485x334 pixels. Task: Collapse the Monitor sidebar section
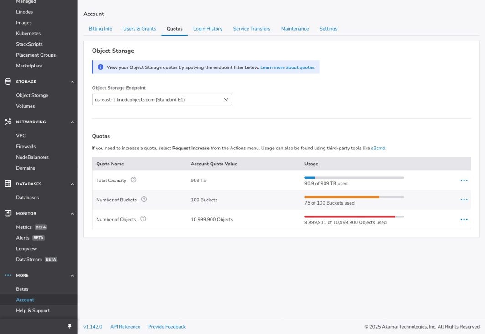coord(72,214)
